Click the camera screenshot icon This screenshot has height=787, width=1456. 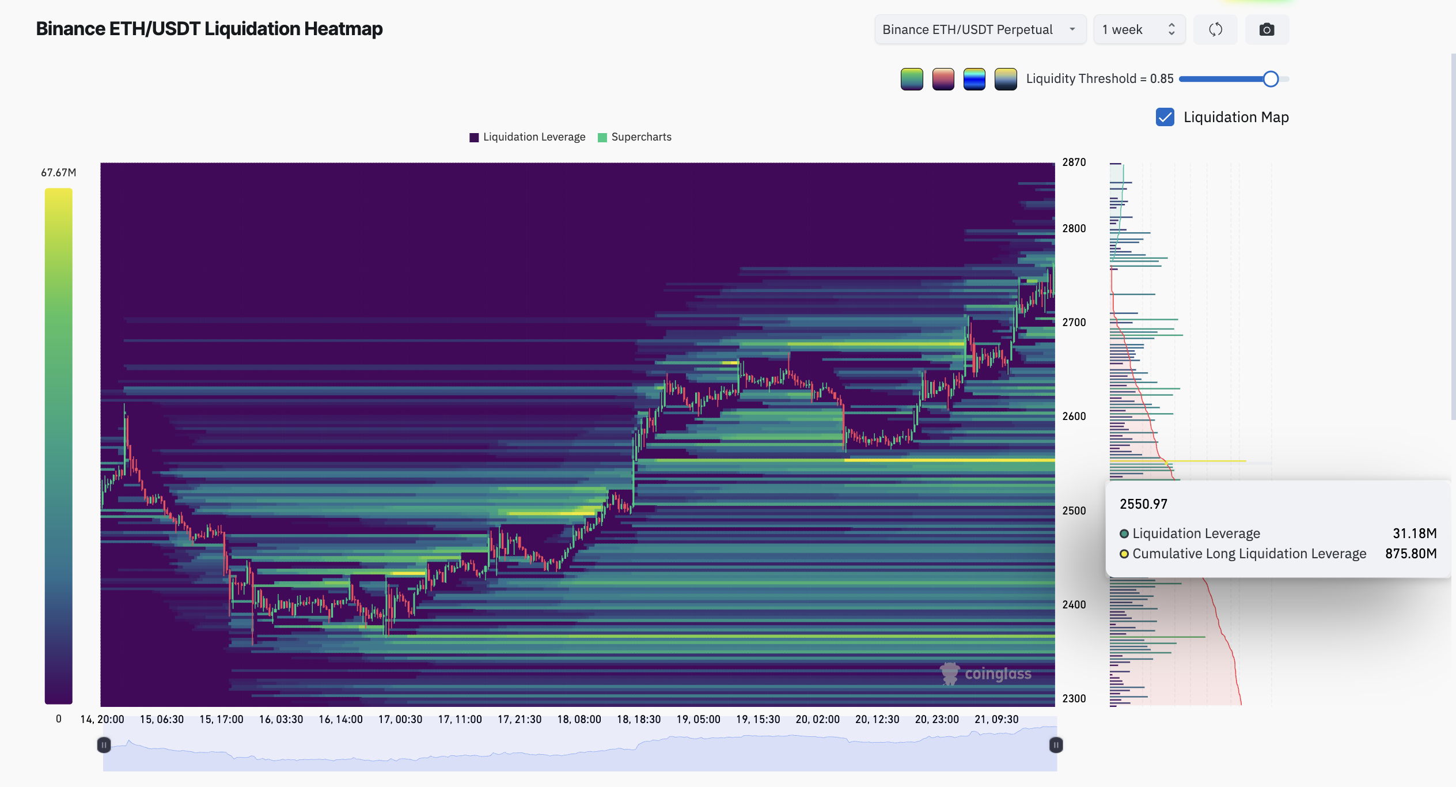tap(1267, 29)
